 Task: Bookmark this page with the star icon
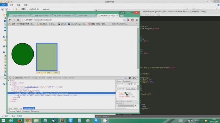124,20
